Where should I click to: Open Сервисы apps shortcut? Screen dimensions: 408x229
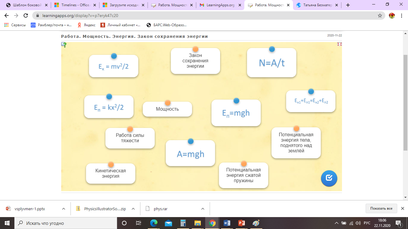(x=15, y=25)
